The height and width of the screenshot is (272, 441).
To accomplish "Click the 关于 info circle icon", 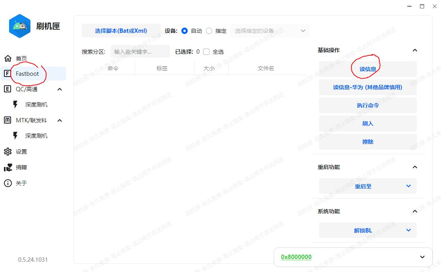I will [x=8, y=183].
